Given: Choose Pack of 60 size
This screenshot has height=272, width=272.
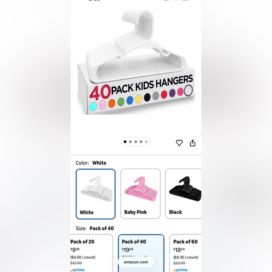Looking at the screenshot, I should (186, 253).
